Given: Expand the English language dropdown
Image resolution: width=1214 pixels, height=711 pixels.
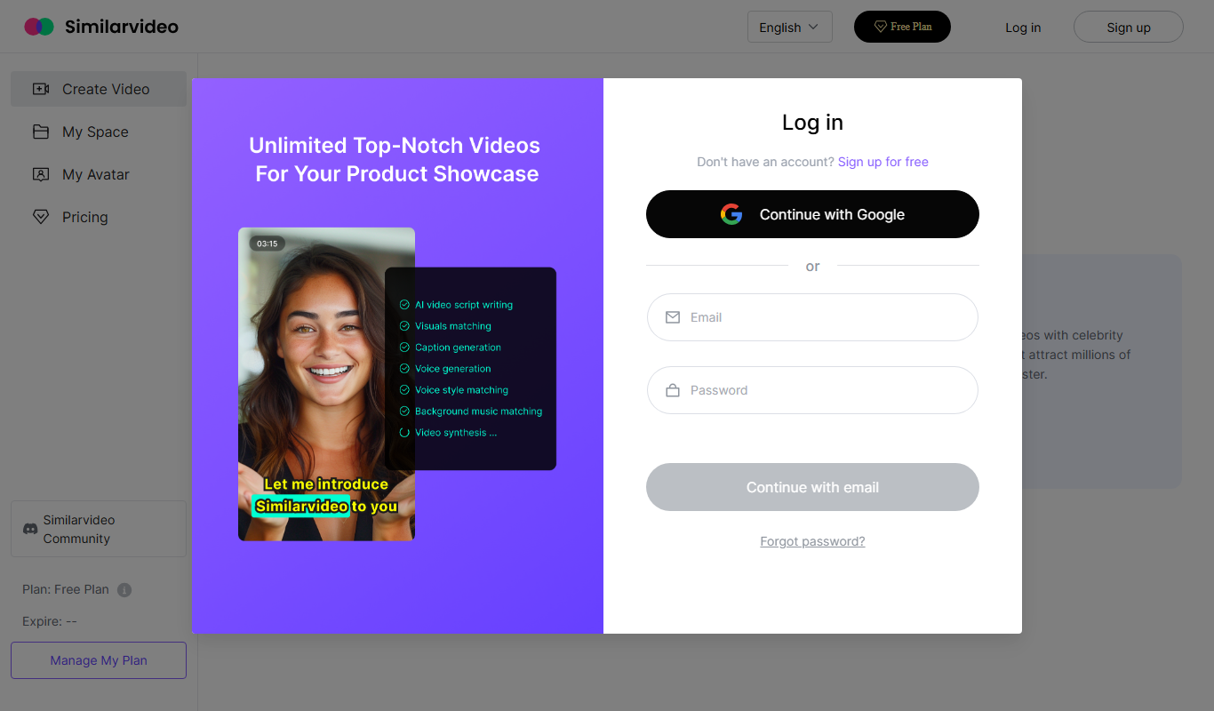Looking at the screenshot, I should [790, 27].
